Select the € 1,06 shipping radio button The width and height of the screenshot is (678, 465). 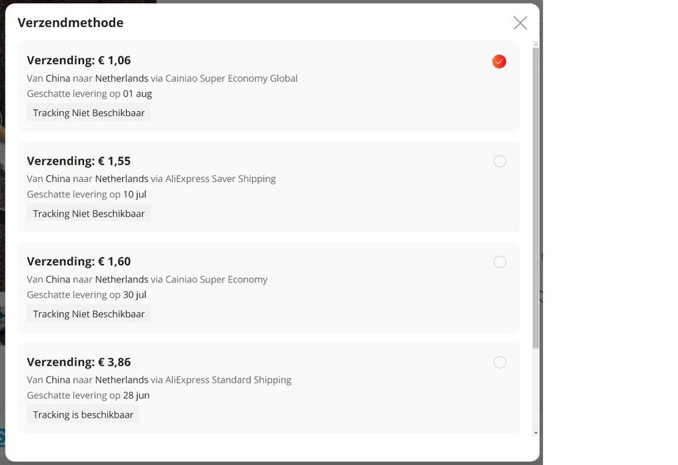(x=499, y=62)
